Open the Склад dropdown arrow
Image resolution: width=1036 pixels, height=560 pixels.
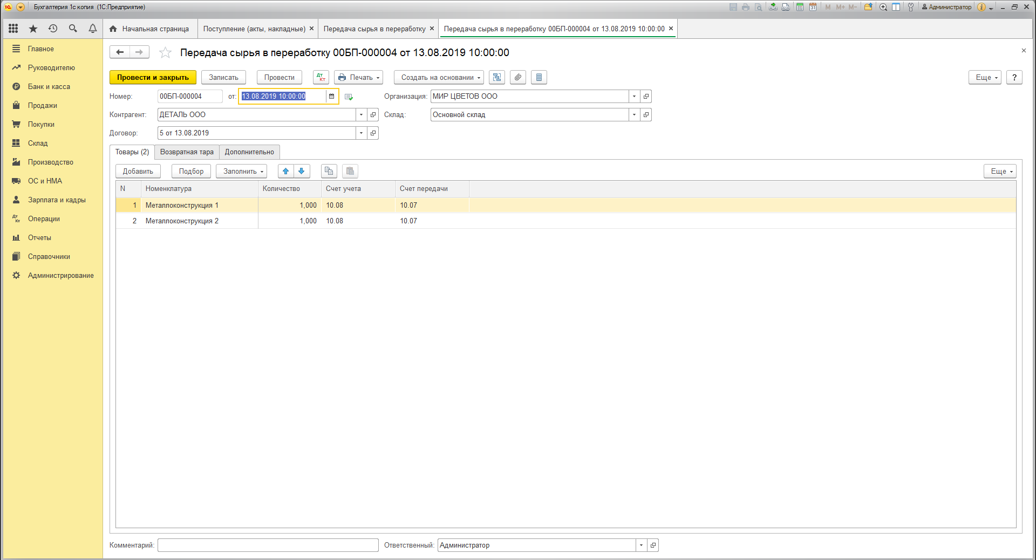(635, 115)
